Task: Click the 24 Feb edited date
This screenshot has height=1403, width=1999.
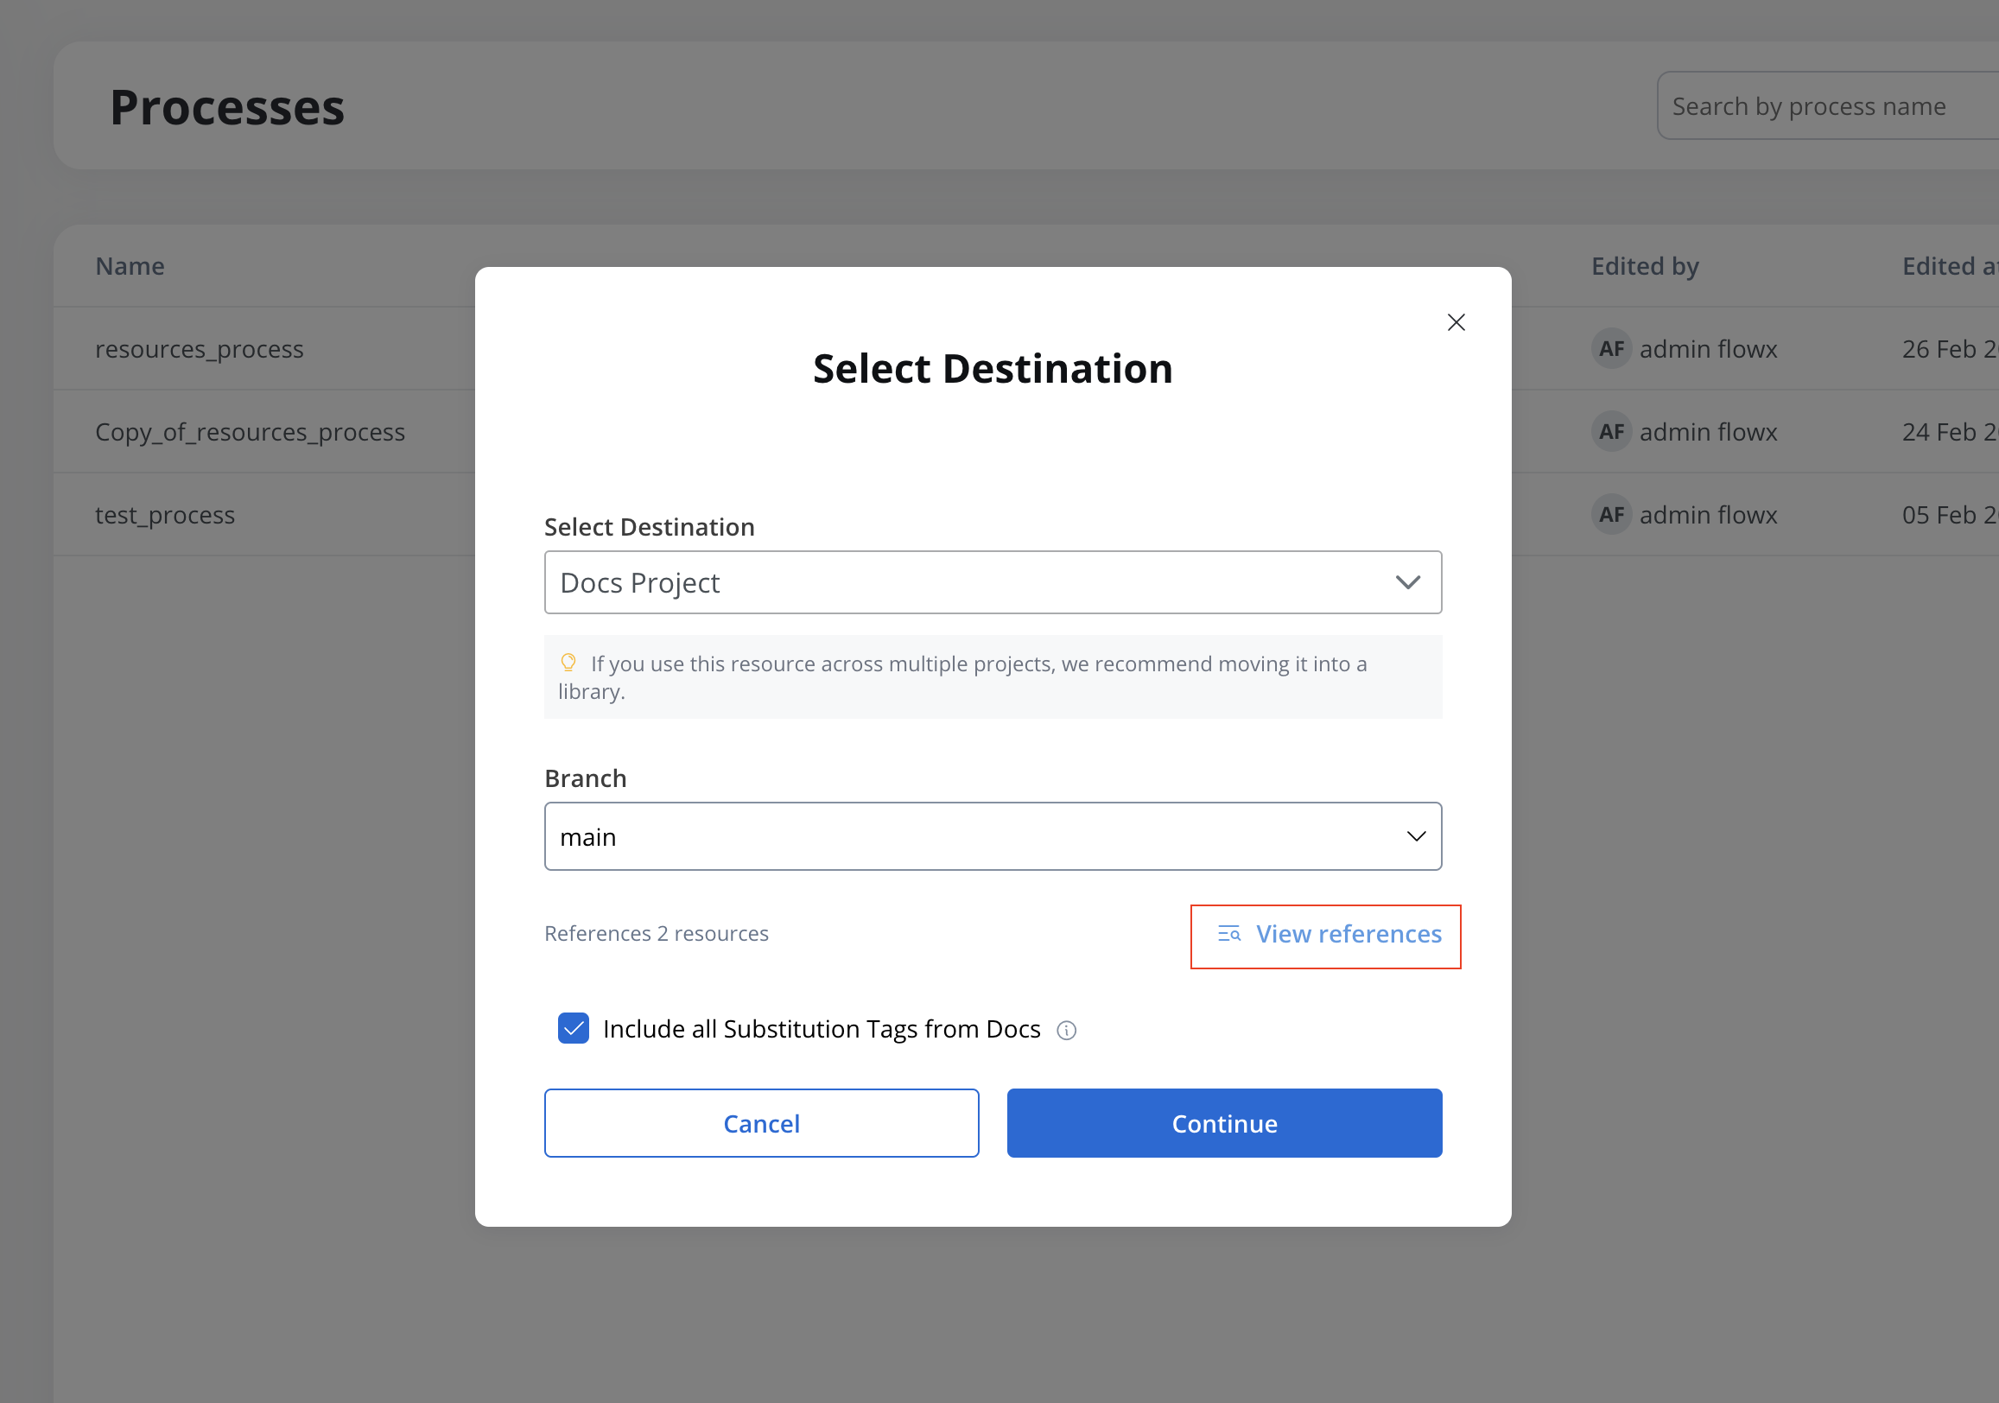Action: [1951, 432]
